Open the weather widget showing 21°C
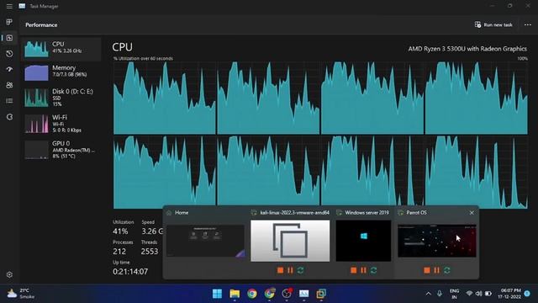538x303 pixels. [x=21, y=294]
